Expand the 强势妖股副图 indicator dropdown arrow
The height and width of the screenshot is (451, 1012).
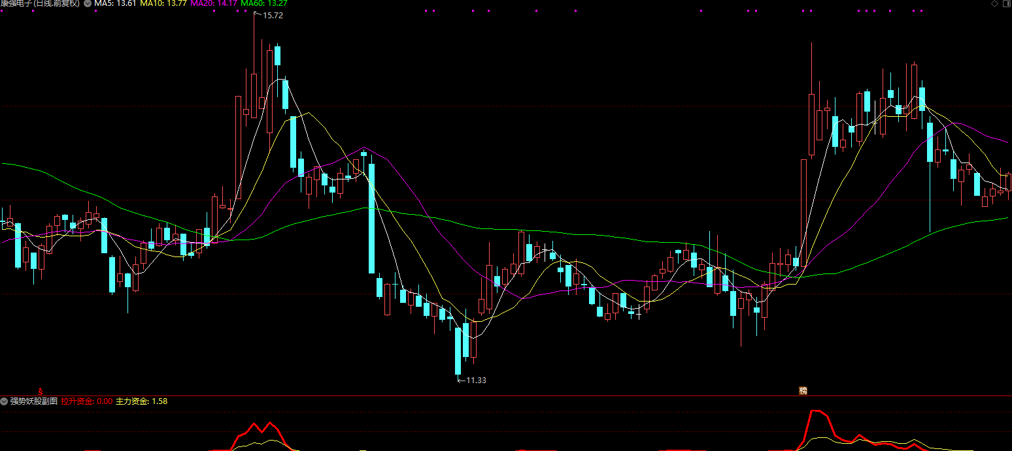tap(5, 401)
